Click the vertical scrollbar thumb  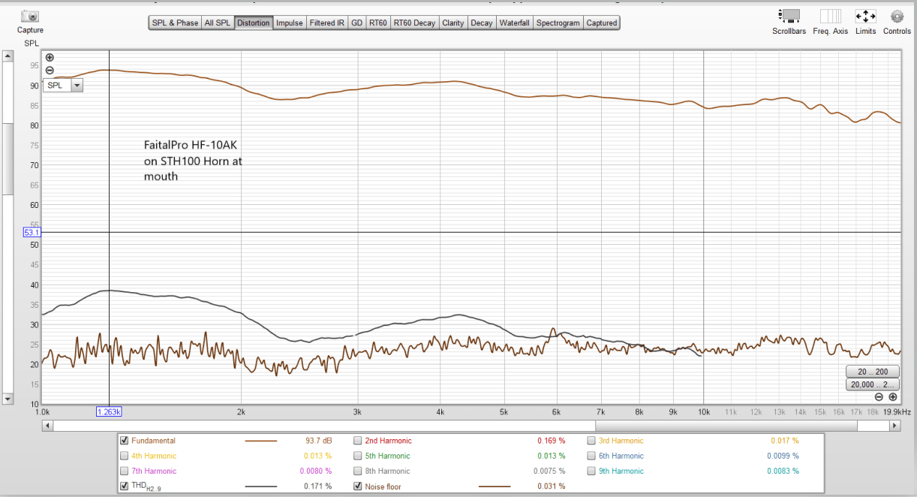[x=8, y=158]
